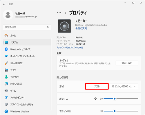Click the driver date 2021/09/07
The width and height of the screenshot is (145, 115).
coord(81,41)
